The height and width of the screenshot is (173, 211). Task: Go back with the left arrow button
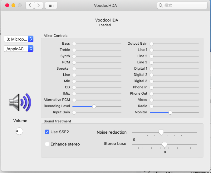click(x=30, y=5)
